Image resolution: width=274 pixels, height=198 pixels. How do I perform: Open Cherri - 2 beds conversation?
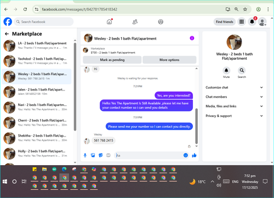click(x=37, y=122)
